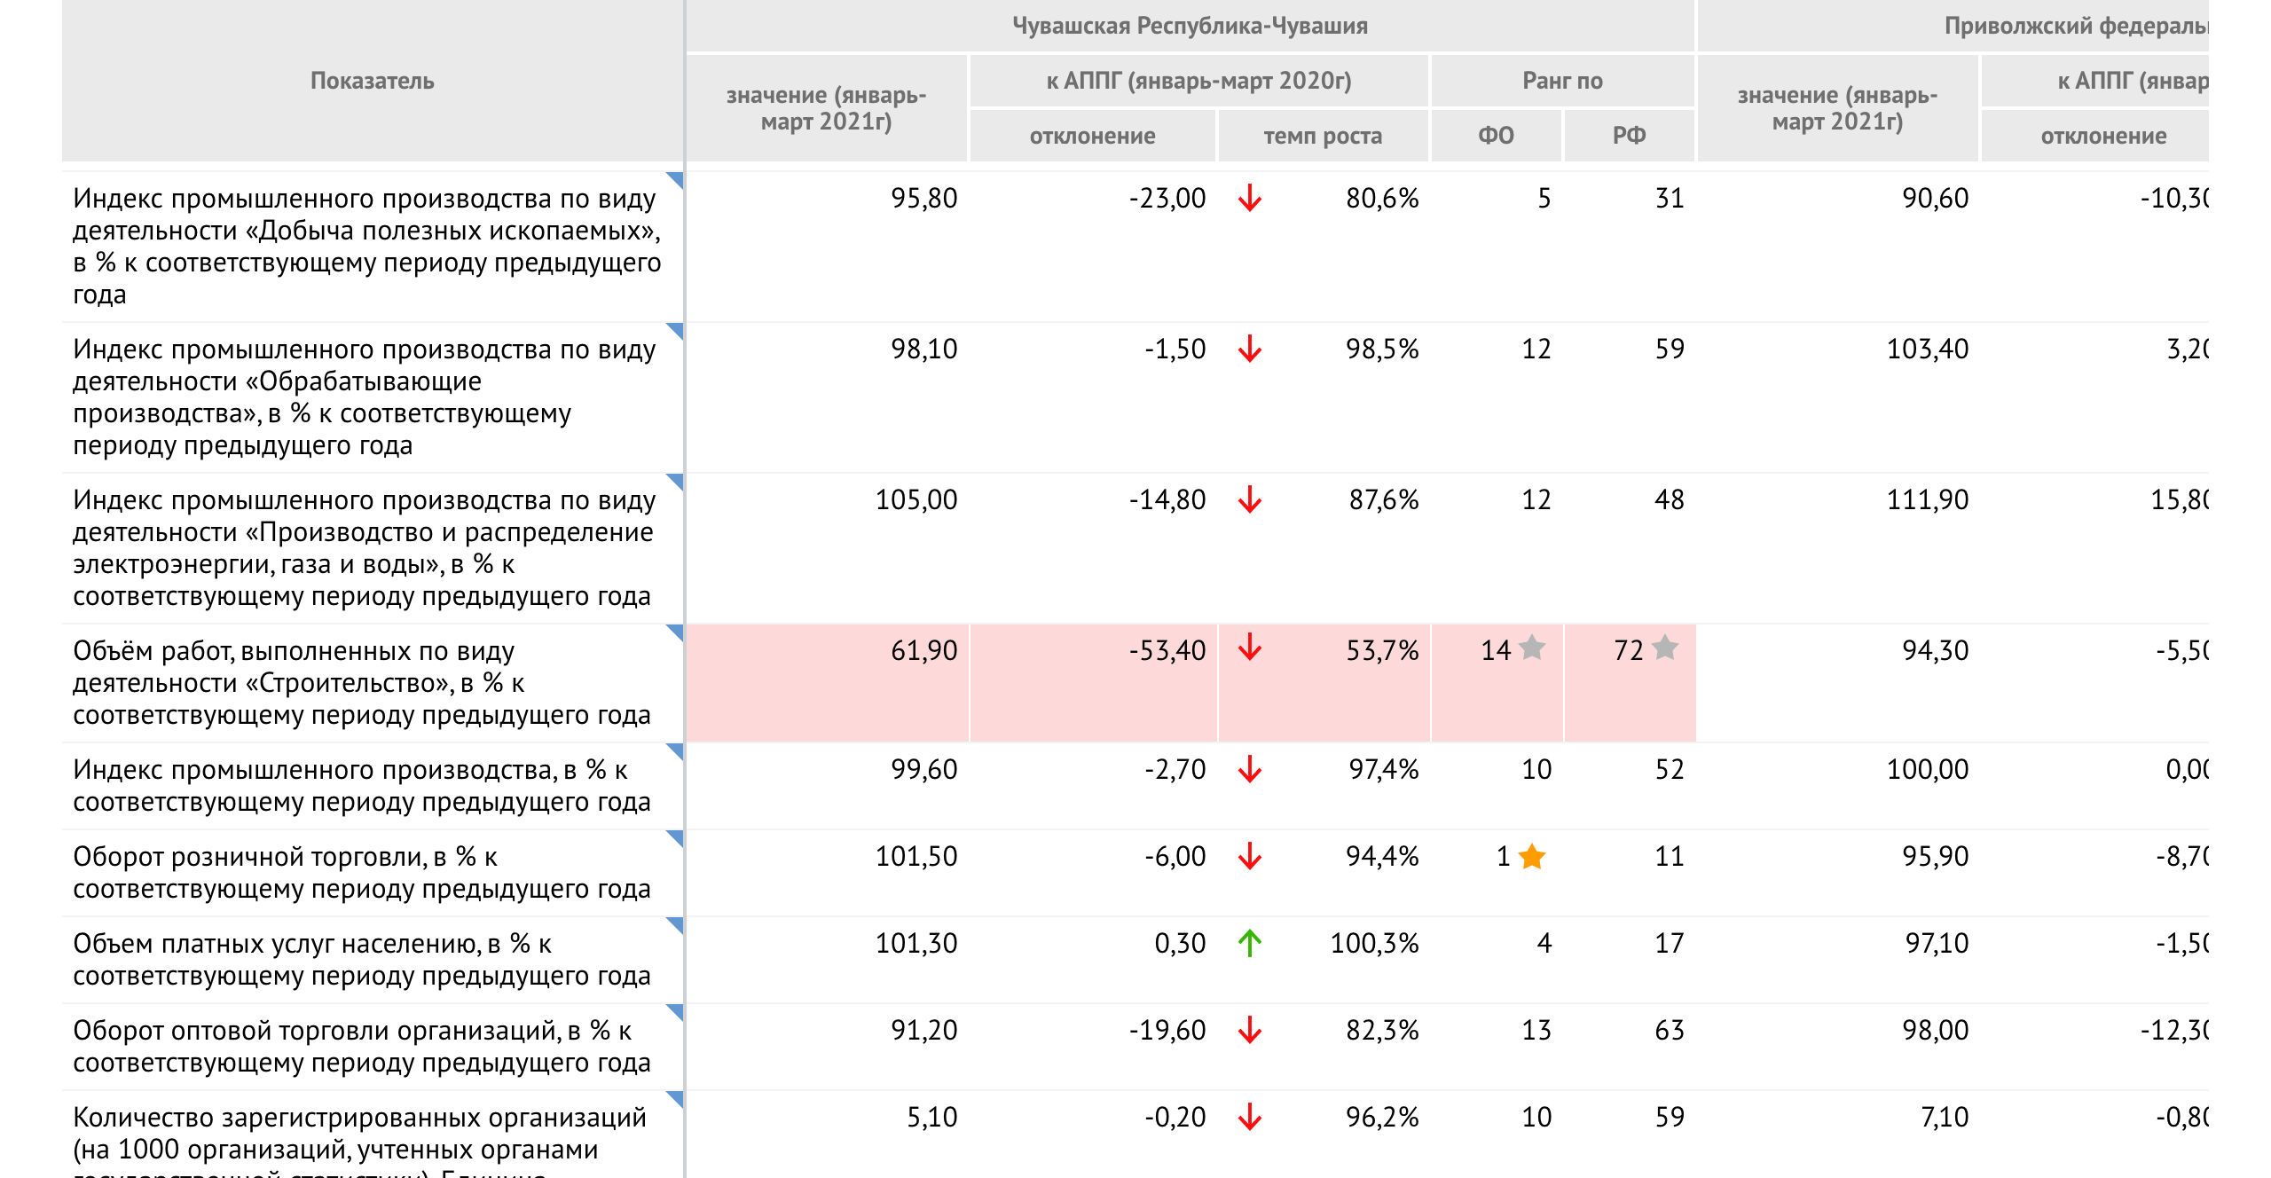Click blue corner marker on Количество зарегистрированных организаций row
Viewport: 2271px width, 1178px height.
(676, 1098)
